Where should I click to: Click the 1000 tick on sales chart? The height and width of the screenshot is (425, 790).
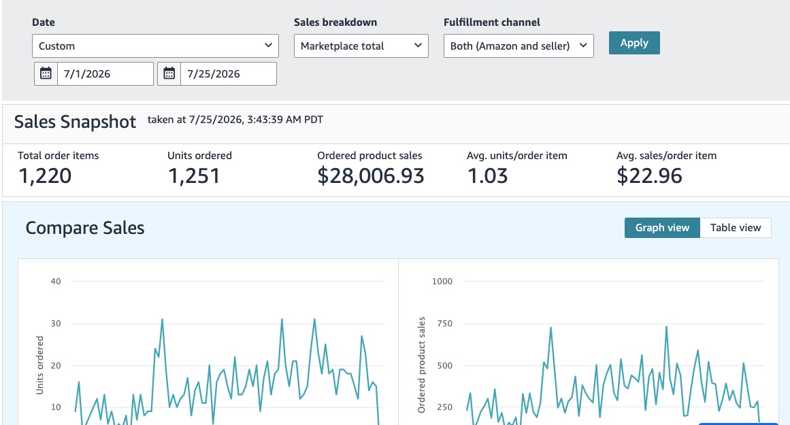[x=442, y=282]
